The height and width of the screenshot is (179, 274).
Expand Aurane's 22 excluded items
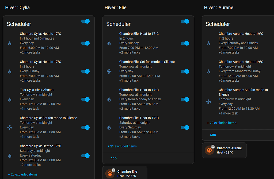[221, 123]
